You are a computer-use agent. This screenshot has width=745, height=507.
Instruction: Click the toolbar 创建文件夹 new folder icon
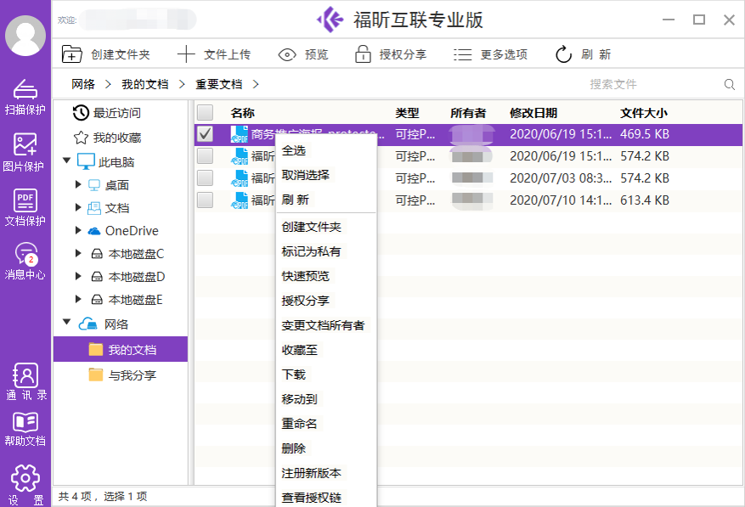[71, 54]
